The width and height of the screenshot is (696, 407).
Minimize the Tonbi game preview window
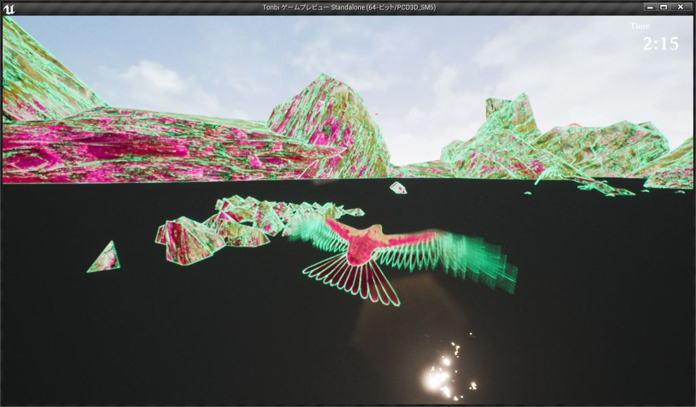click(x=650, y=7)
